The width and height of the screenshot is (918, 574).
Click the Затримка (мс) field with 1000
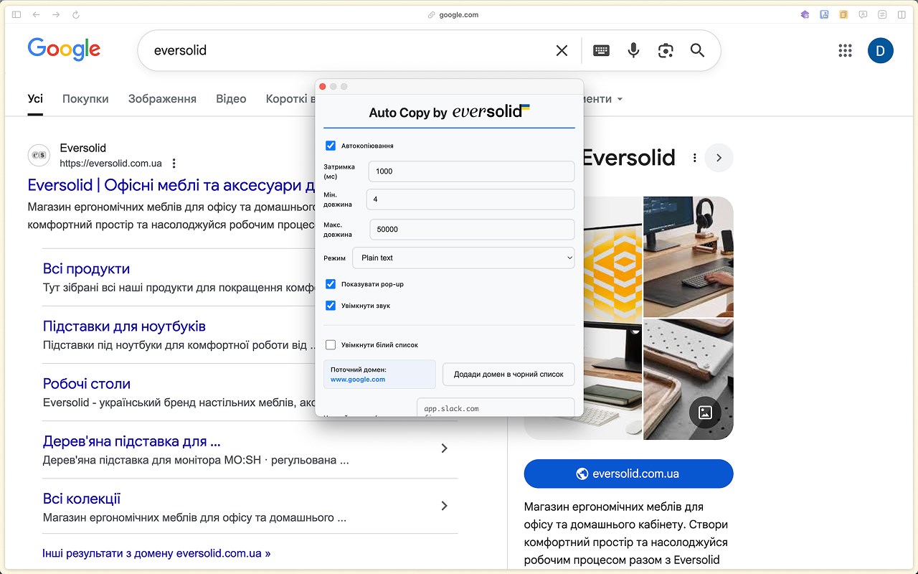(x=471, y=171)
